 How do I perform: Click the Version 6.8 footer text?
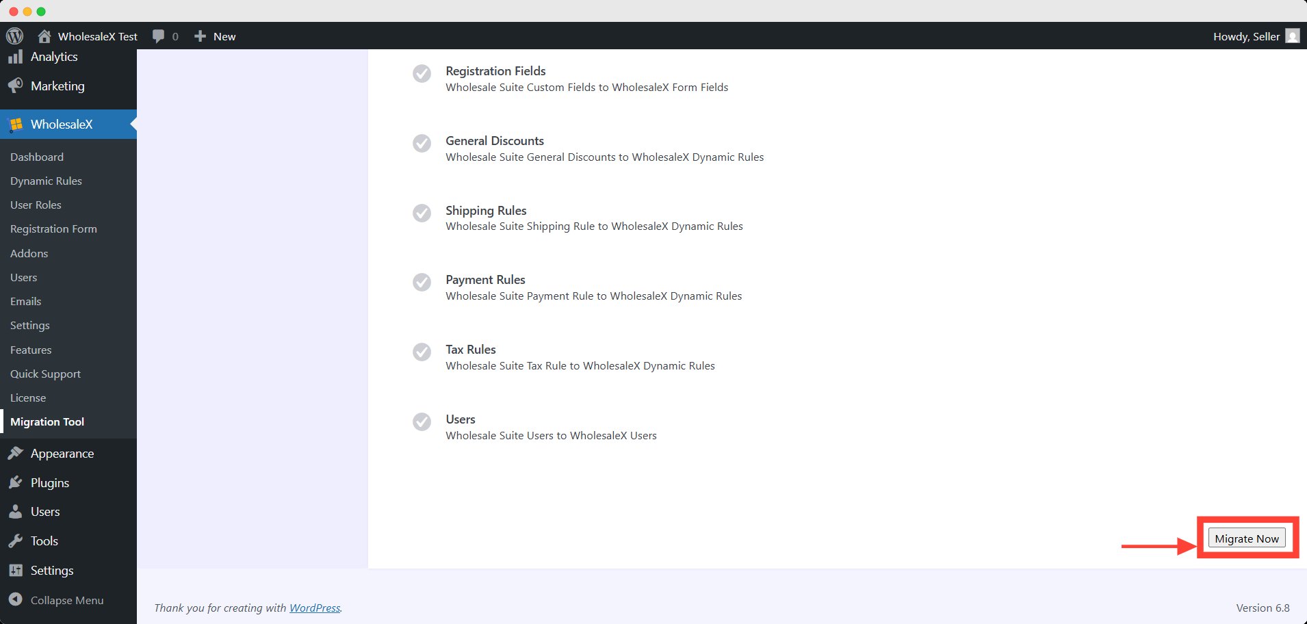(x=1263, y=608)
